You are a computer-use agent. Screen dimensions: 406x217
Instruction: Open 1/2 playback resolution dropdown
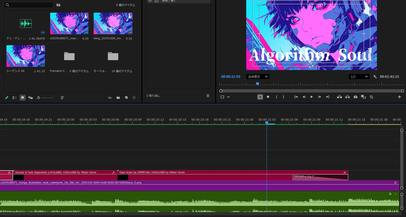tap(359, 77)
